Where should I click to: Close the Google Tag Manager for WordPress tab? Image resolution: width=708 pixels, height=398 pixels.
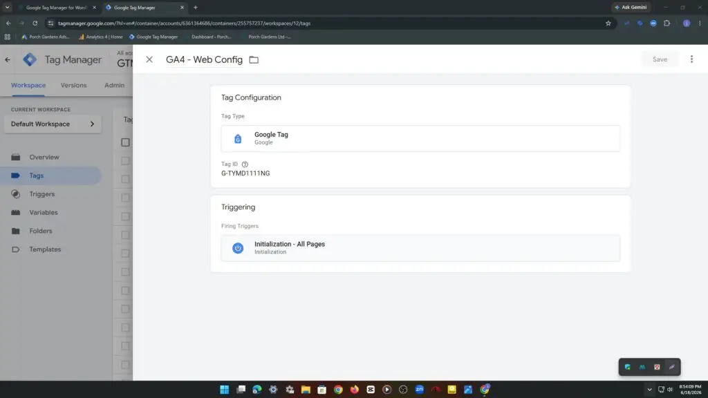click(x=94, y=8)
